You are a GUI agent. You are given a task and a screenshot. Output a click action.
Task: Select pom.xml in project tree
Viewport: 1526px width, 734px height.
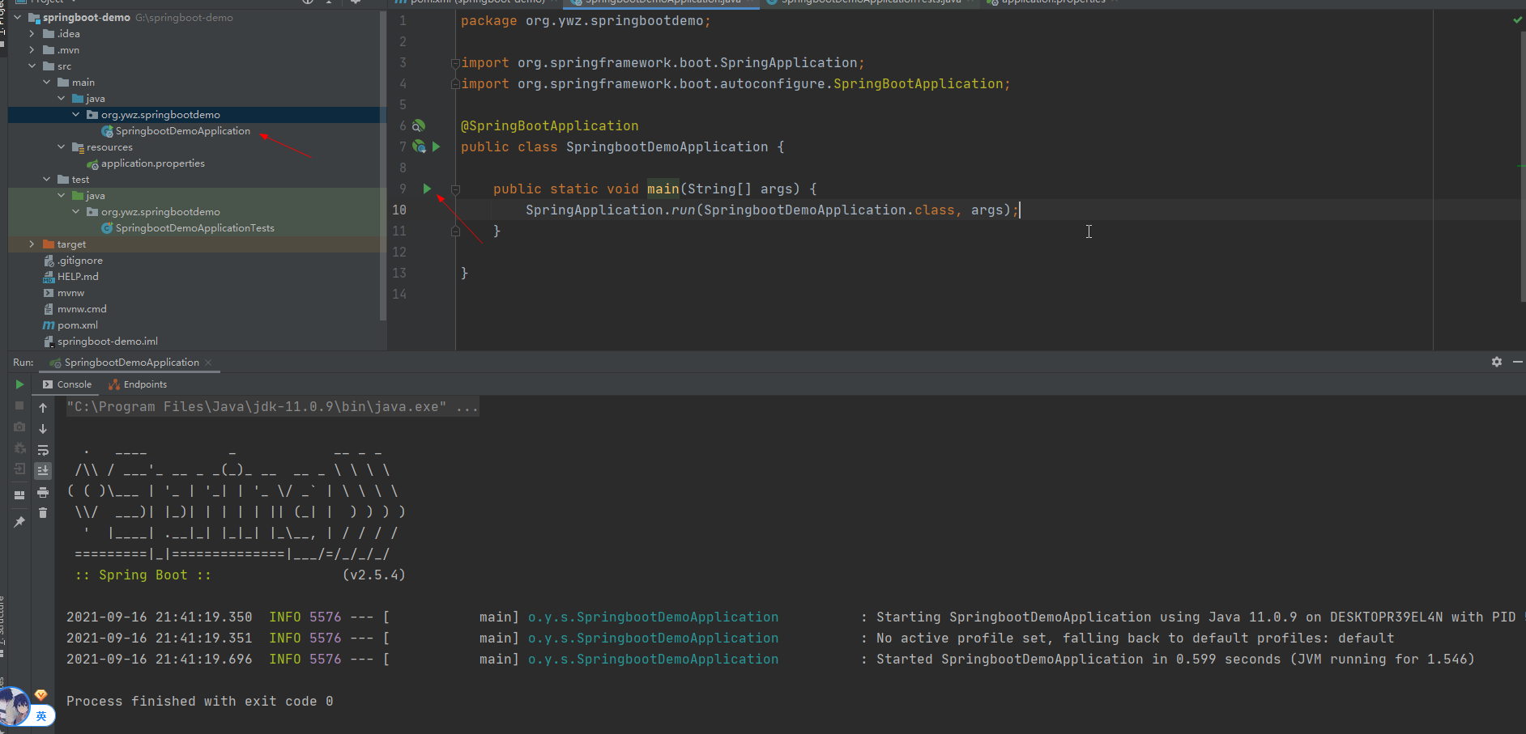click(x=77, y=325)
